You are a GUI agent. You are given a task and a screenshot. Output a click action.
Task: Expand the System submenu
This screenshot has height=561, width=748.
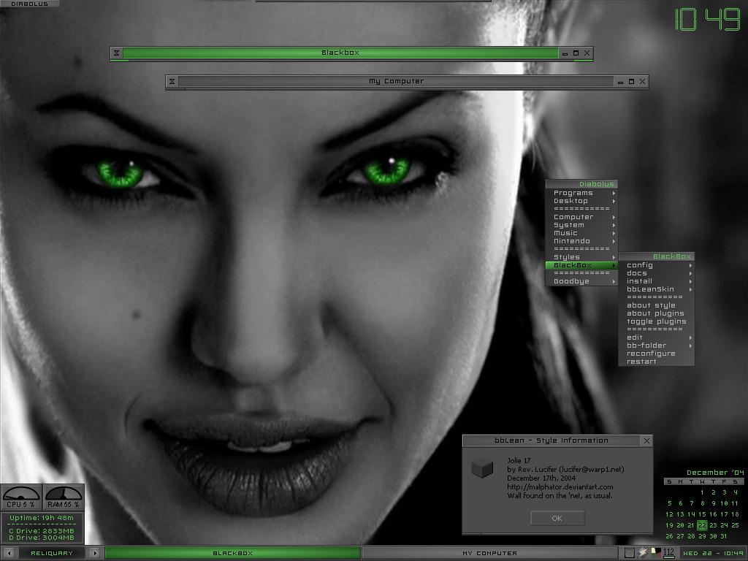pyautogui.click(x=581, y=225)
